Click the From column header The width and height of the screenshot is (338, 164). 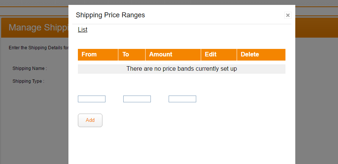[89, 55]
